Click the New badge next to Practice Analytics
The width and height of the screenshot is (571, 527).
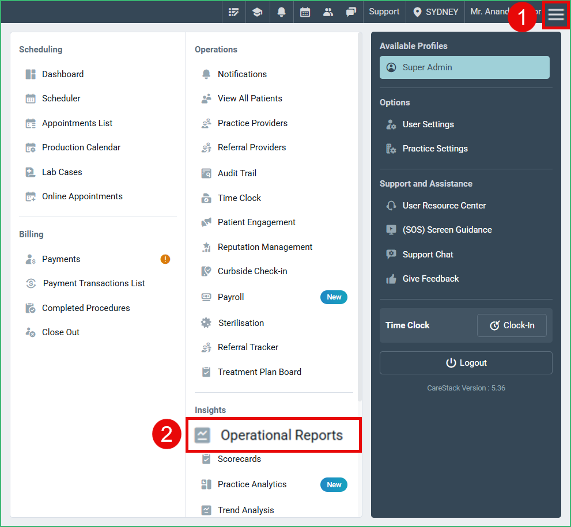334,485
